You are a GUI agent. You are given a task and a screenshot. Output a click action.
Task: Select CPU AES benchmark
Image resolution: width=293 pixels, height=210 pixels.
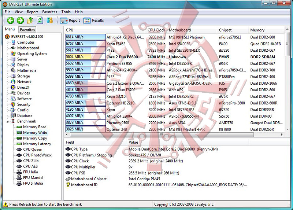click(x=30, y=166)
